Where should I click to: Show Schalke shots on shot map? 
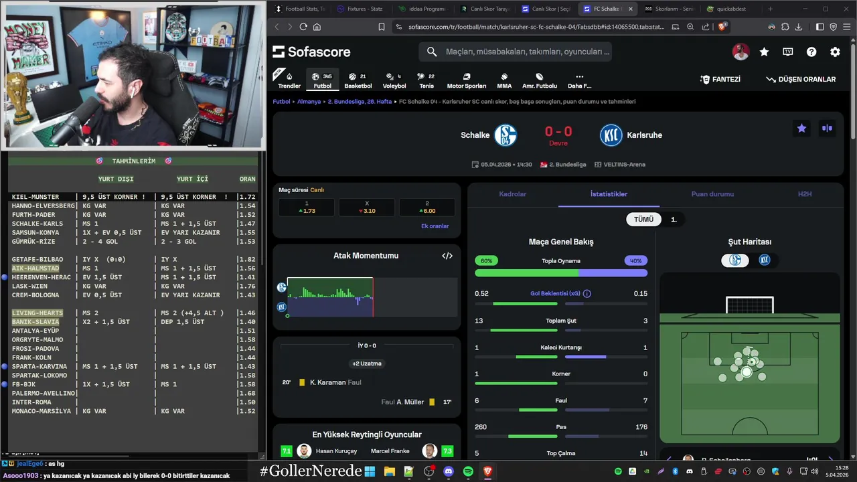point(735,260)
